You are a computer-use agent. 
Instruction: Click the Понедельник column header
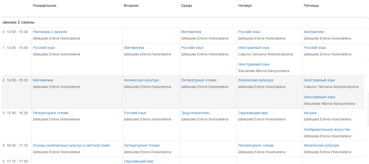[45, 6]
